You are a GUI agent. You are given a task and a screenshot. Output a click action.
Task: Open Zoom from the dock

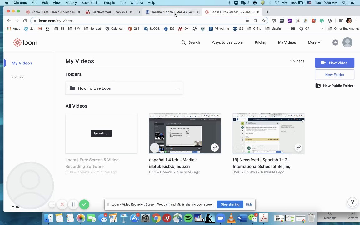tap(221, 218)
